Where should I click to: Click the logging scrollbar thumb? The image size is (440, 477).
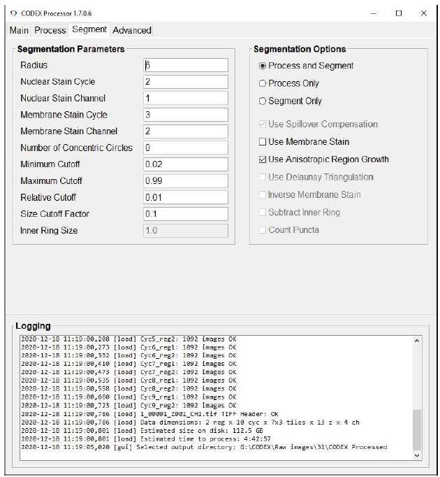(417, 430)
